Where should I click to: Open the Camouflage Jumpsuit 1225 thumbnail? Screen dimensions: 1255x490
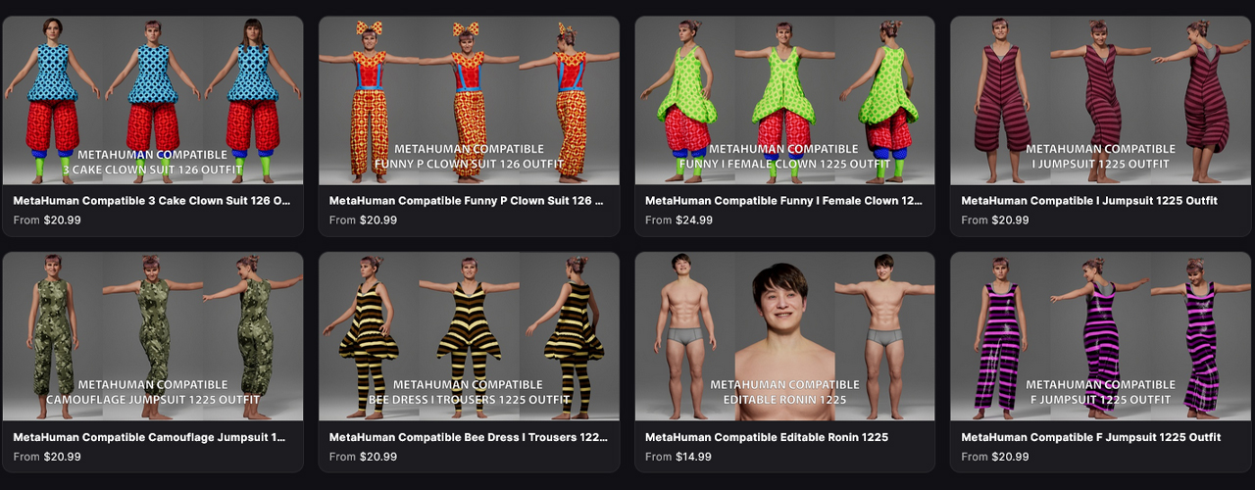click(153, 337)
